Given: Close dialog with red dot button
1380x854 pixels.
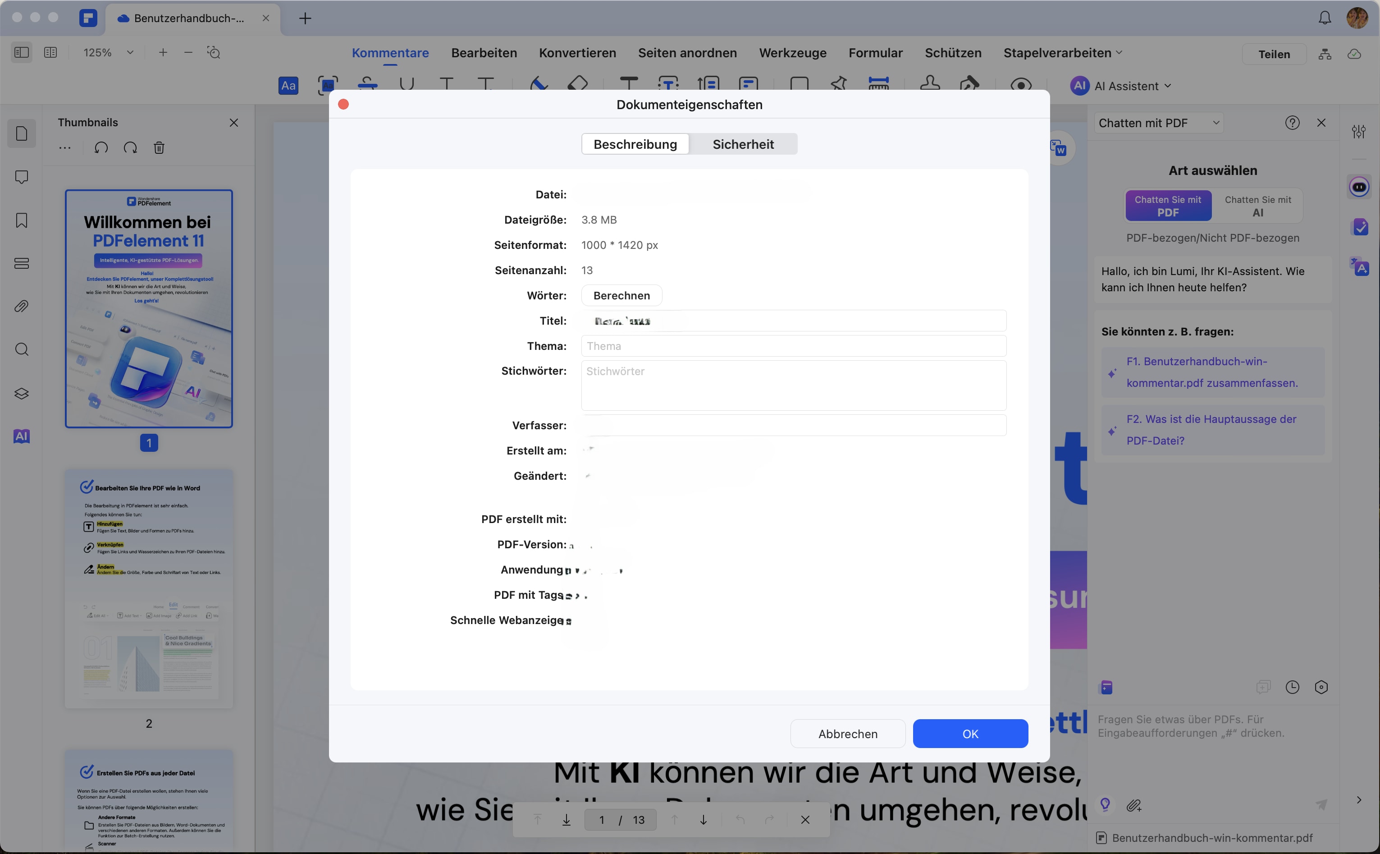Looking at the screenshot, I should (343, 105).
